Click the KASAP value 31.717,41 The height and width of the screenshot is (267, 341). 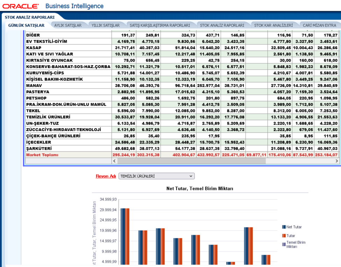[x=125, y=48]
